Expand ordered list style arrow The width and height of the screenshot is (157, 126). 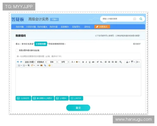(21, 65)
